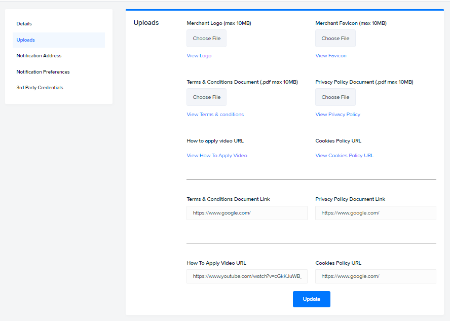Choose a Terms & Conditions document file

point(206,97)
